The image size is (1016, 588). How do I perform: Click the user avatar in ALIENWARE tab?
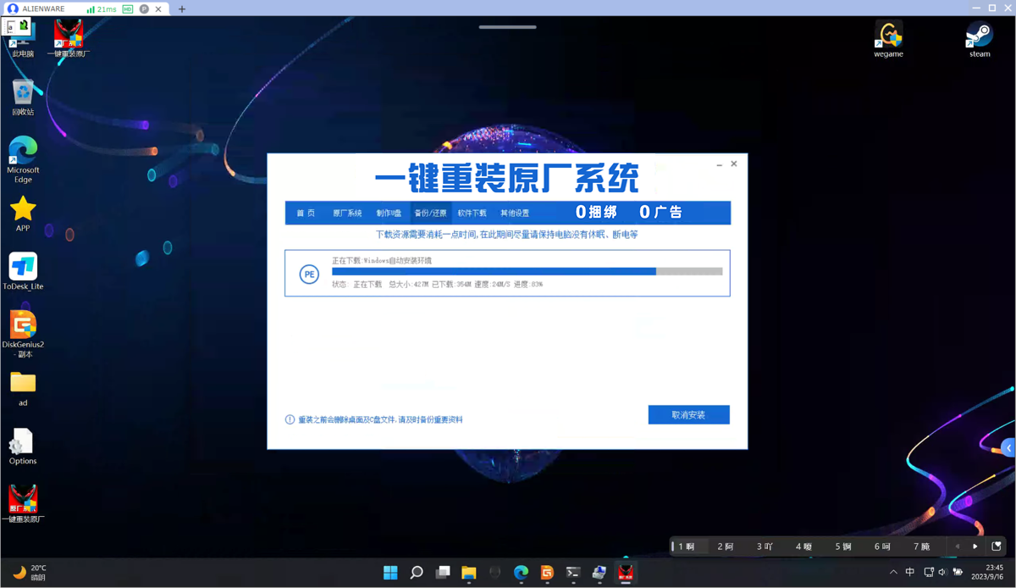click(x=13, y=8)
